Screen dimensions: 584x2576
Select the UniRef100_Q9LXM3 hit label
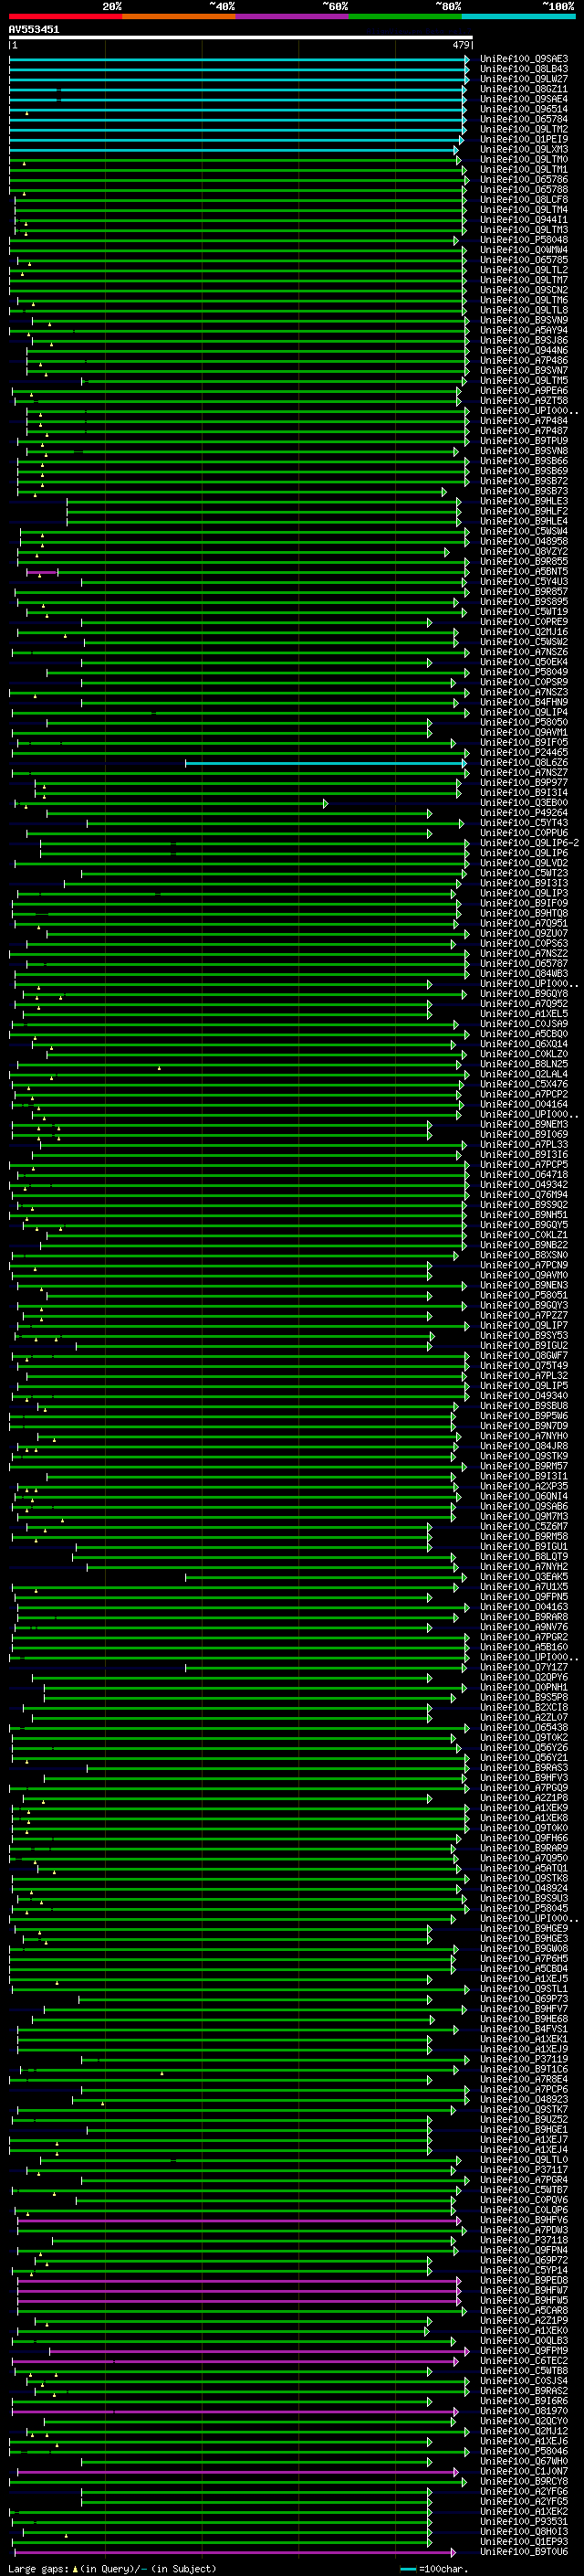pyautogui.click(x=524, y=149)
